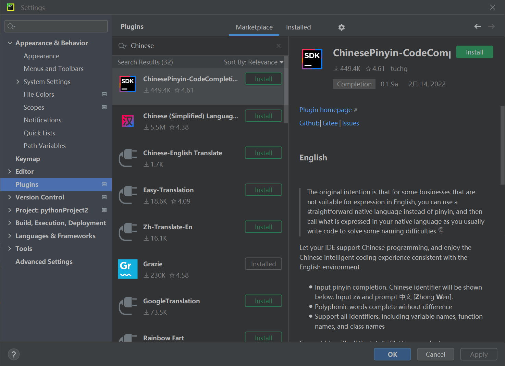Expand Project: pythonProject2 section

click(10, 210)
